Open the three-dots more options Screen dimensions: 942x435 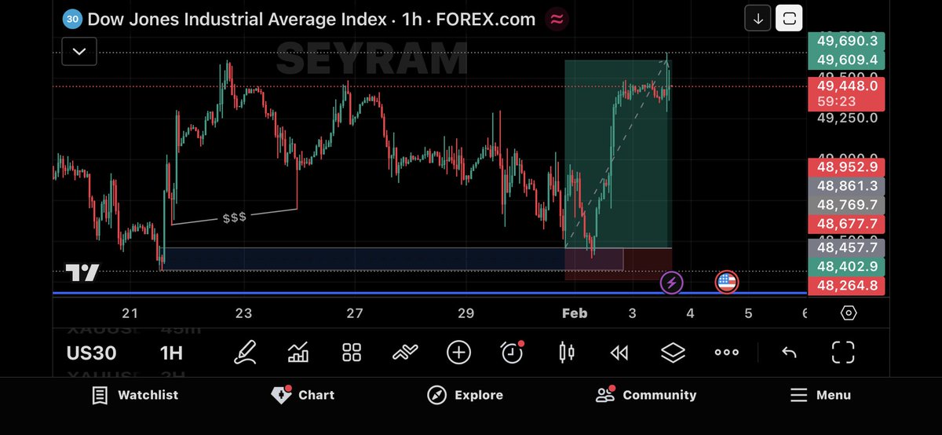point(727,353)
